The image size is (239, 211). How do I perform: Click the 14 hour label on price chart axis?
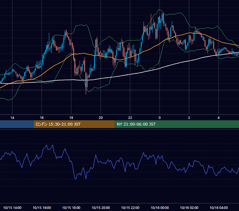tap(12, 118)
